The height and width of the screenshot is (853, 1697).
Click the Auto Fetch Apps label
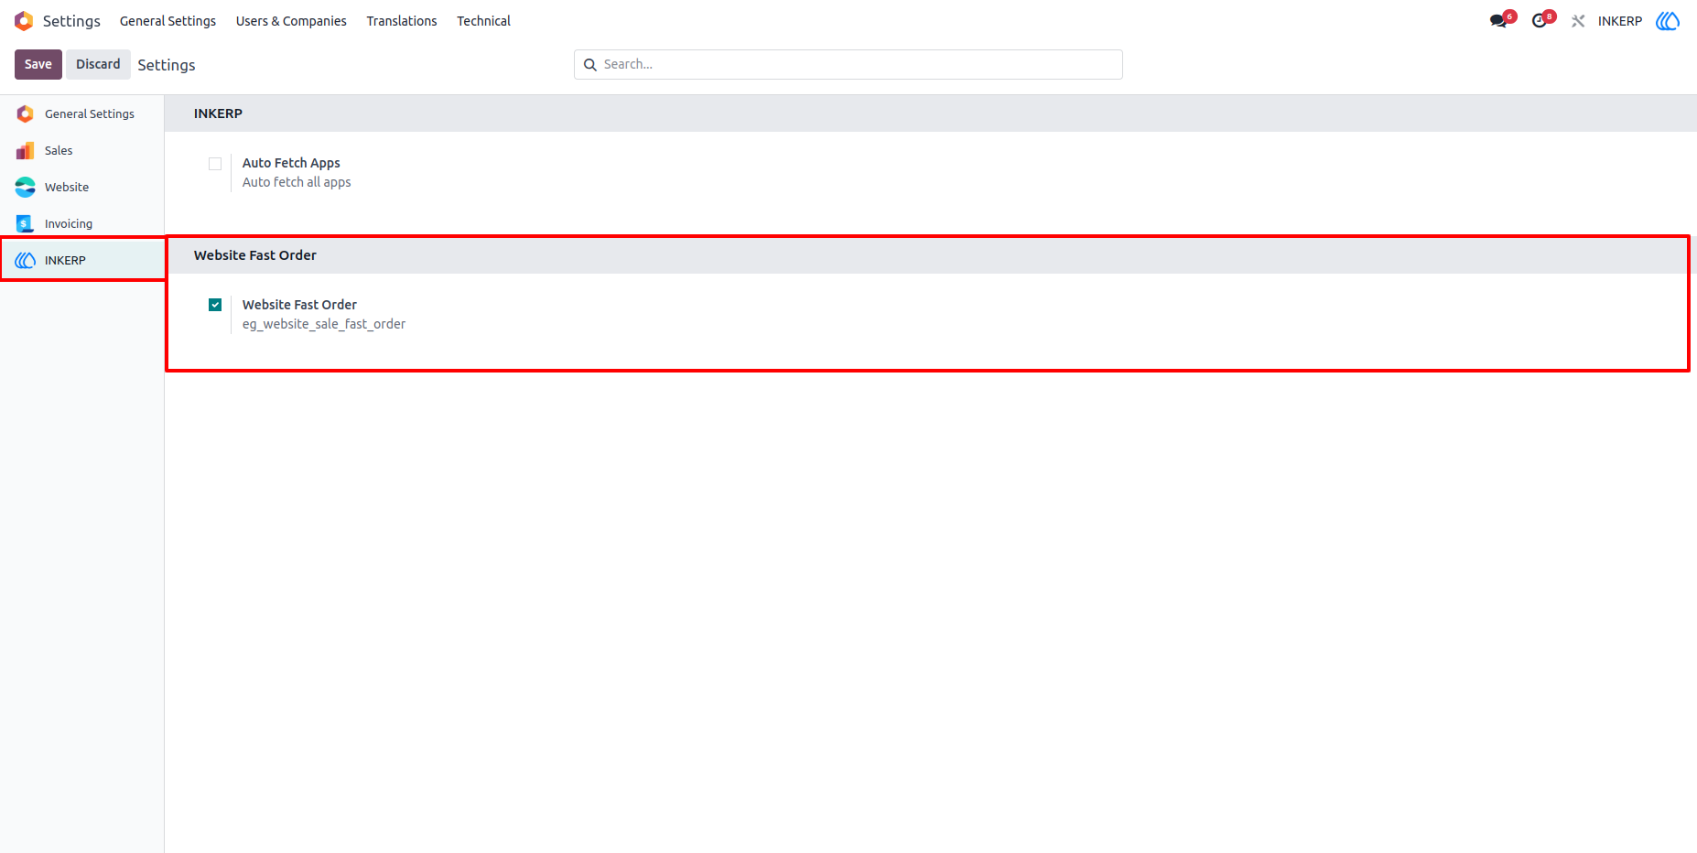click(291, 163)
